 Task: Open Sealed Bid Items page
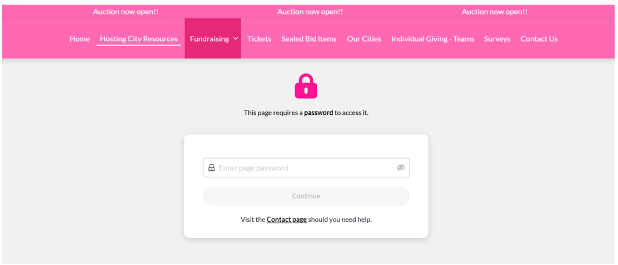(309, 39)
